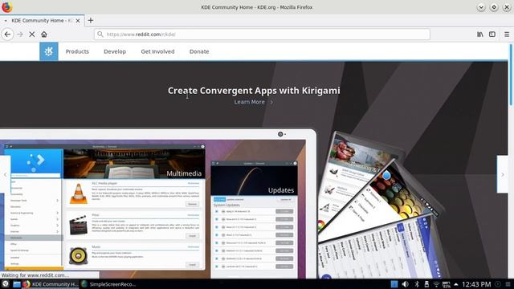514x289 pixels.
Task: Expand hidden system tray icons arrow
Action: pyautogui.click(x=456, y=284)
